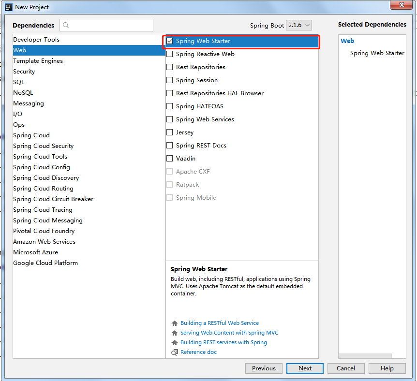Click Spring Web Starter in Selected Dependencies

click(377, 53)
